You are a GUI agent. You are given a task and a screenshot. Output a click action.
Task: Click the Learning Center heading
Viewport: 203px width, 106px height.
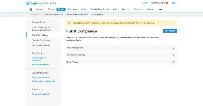pos(40,73)
